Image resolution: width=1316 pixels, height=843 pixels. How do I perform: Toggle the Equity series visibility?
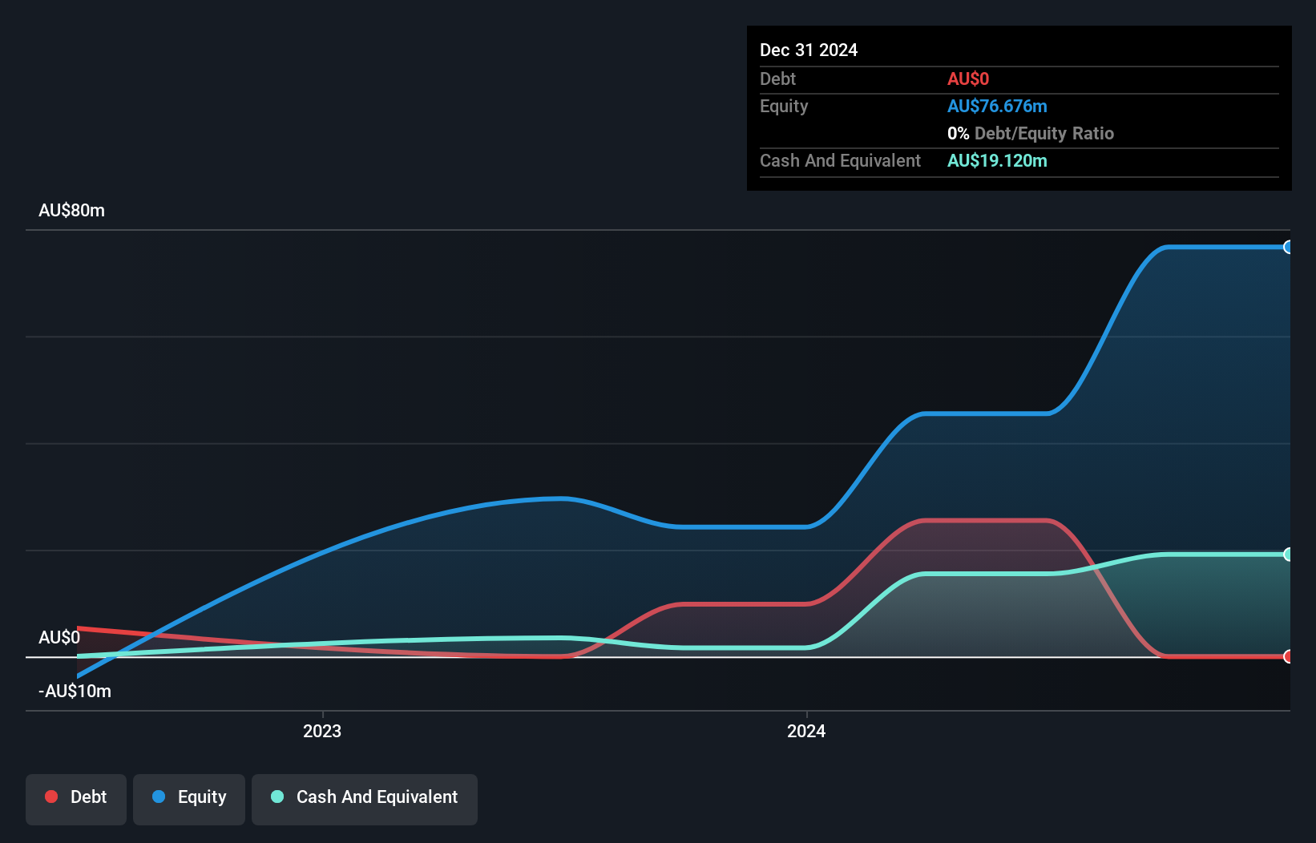188,797
